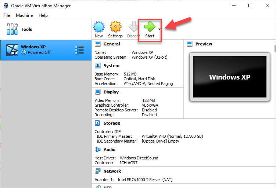
Task: Click the Display section monitor icon
Action: coord(98,92)
